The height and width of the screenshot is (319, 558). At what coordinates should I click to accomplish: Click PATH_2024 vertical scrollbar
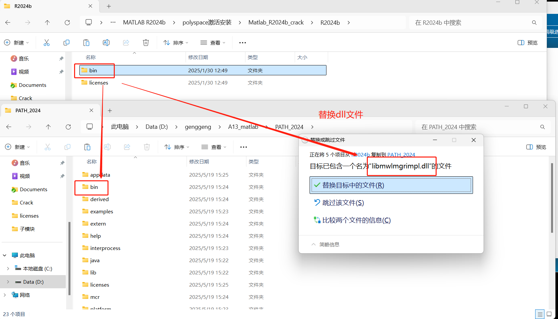click(x=552, y=198)
